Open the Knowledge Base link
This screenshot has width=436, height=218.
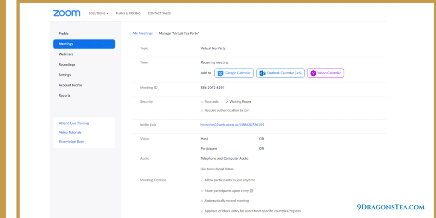click(x=71, y=141)
